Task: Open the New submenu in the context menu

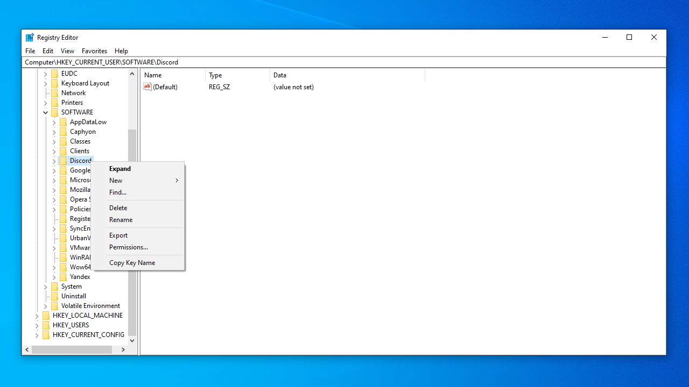Action: coord(138,181)
